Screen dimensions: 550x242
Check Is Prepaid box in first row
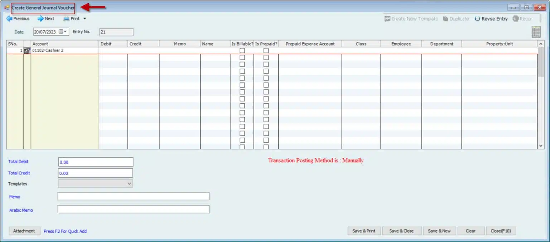pyautogui.click(x=266, y=51)
